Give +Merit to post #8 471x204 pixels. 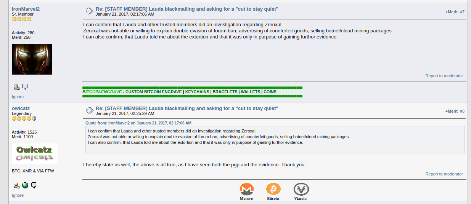(451, 111)
